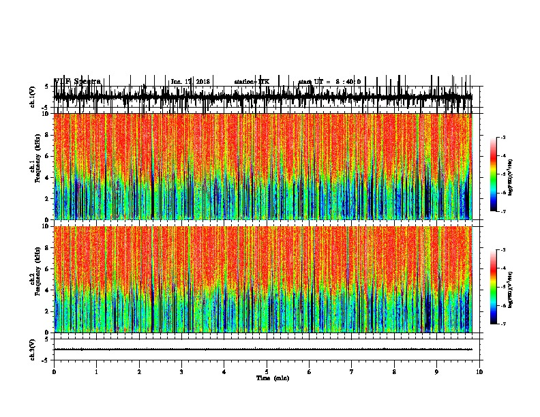Screen dimensions: 540x417
Task: Click the time axis tick label "9"
Action: [436, 371]
